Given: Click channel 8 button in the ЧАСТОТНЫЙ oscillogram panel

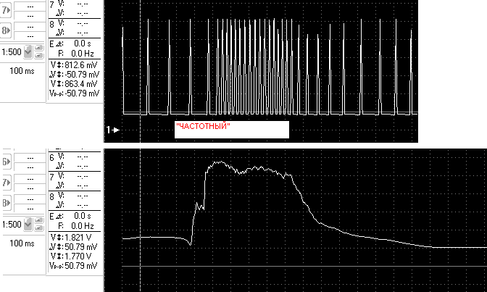Looking at the screenshot, I should click(6, 30).
